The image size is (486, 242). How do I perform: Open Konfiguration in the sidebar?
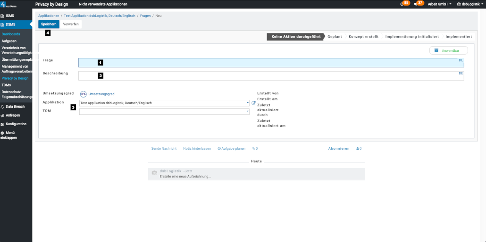pyautogui.click(x=16, y=124)
